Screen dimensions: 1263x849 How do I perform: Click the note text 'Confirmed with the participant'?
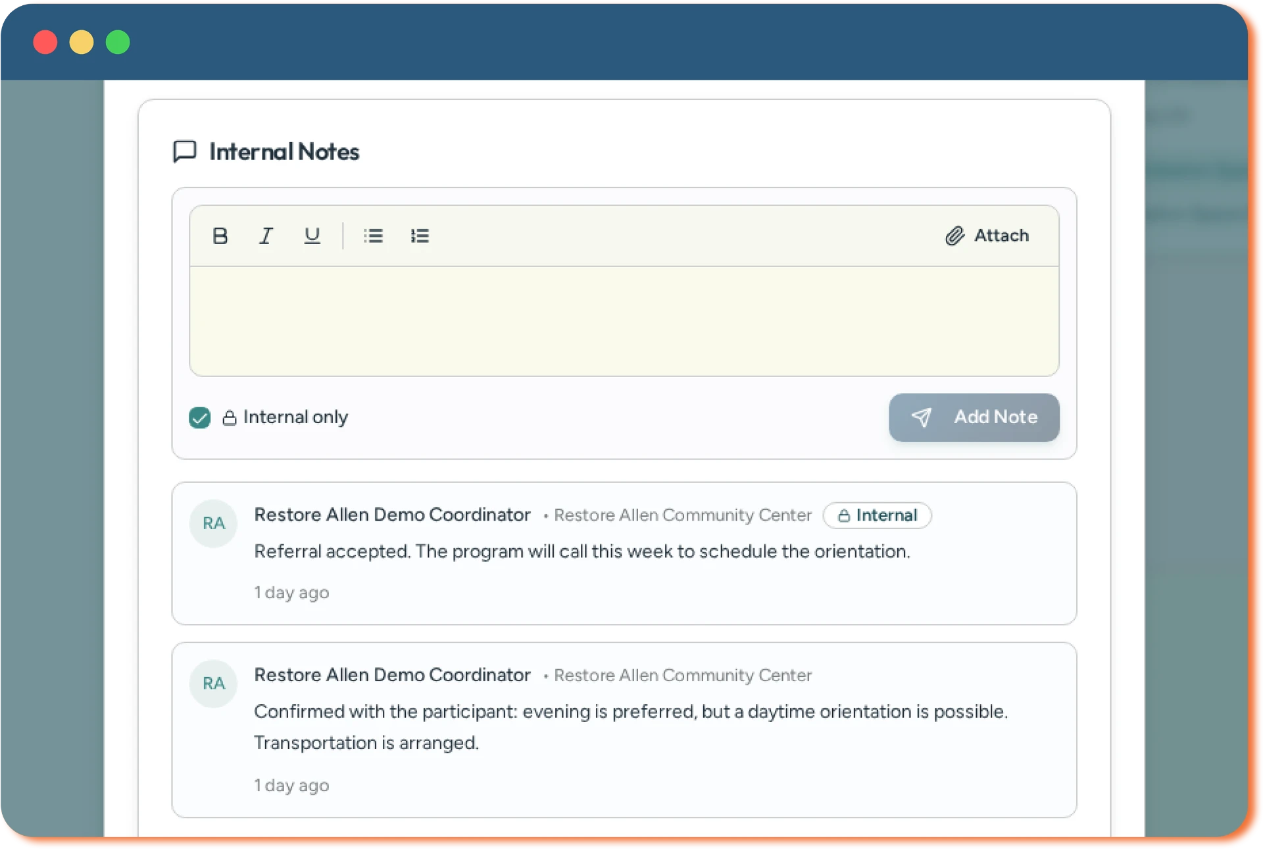point(385,711)
